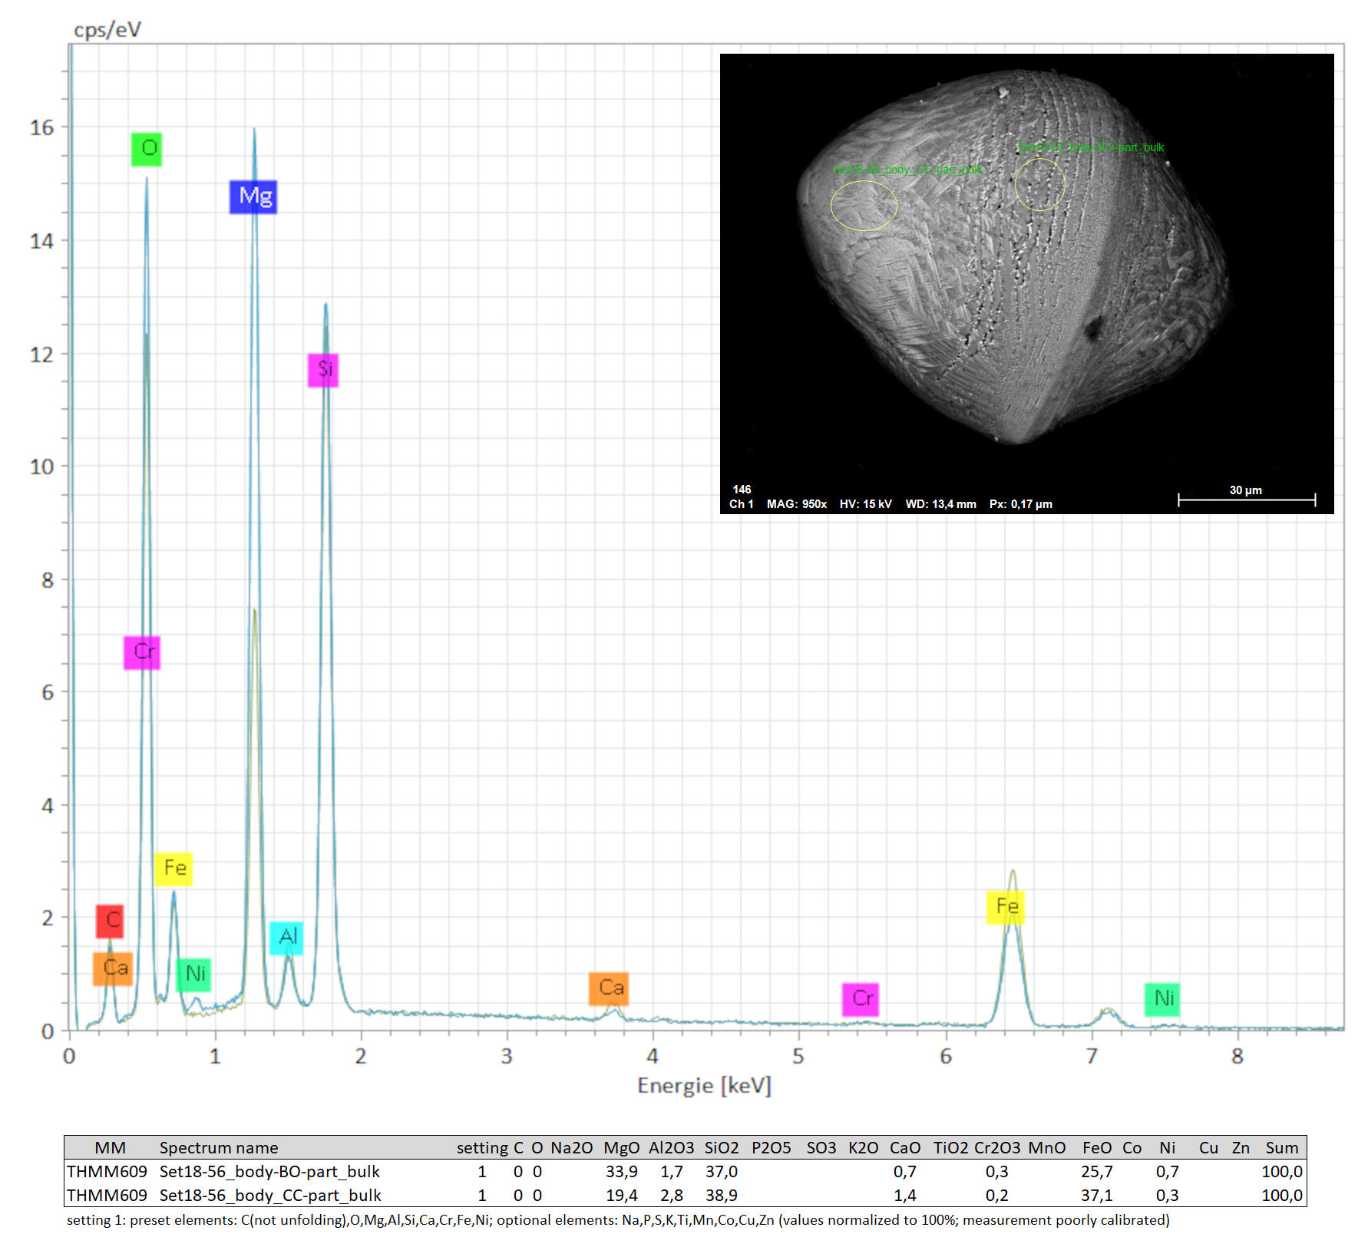Click the magenta Si peak label
Screen dimensions: 1368x1257
[323, 370]
